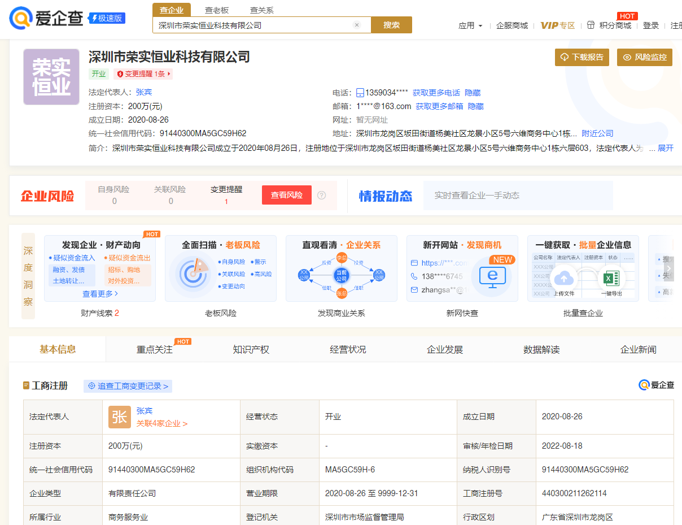
Task: Click the 极速版 badge icon
Action: pyautogui.click(x=107, y=18)
